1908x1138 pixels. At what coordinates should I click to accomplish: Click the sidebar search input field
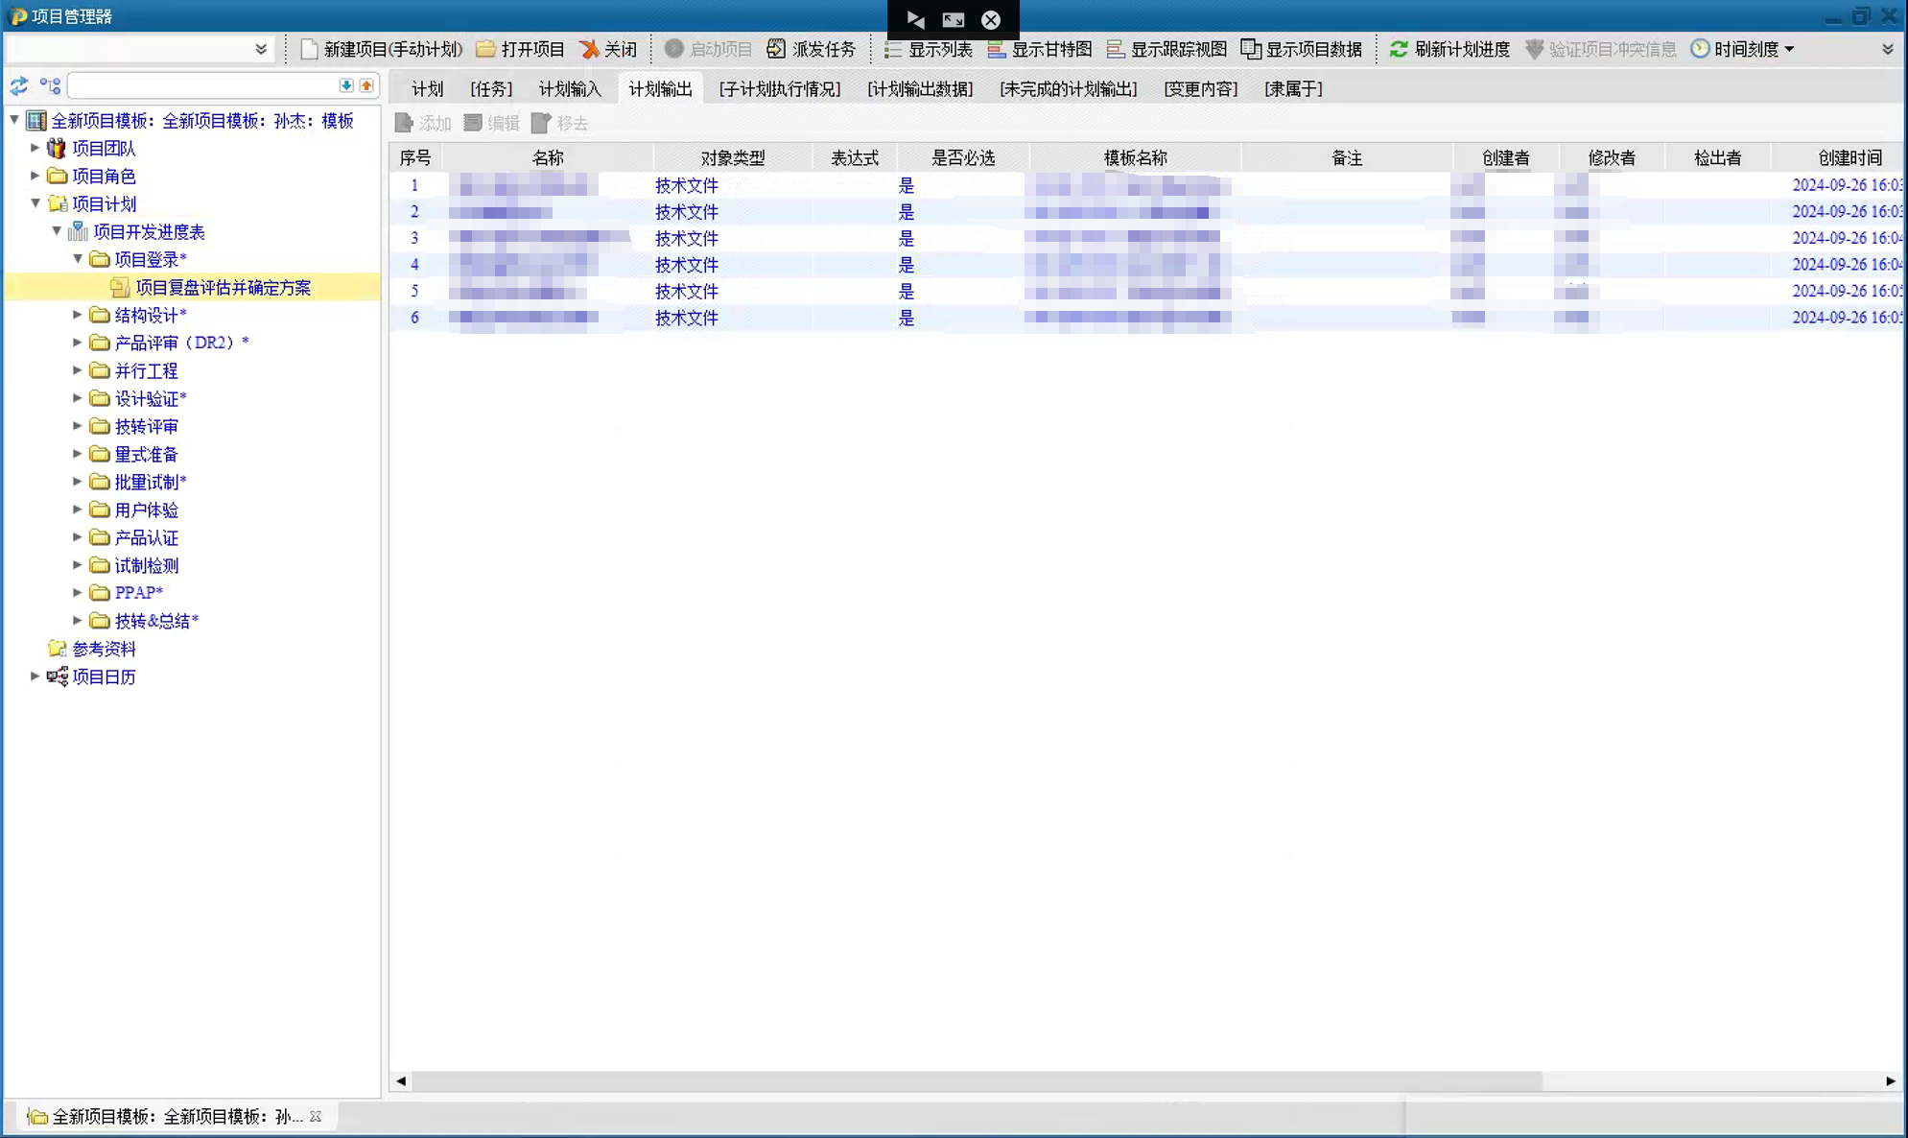click(x=203, y=86)
